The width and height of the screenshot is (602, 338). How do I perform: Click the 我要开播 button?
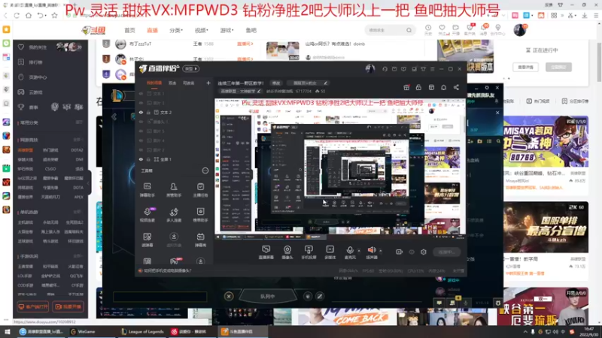click(x=68, y=306)
